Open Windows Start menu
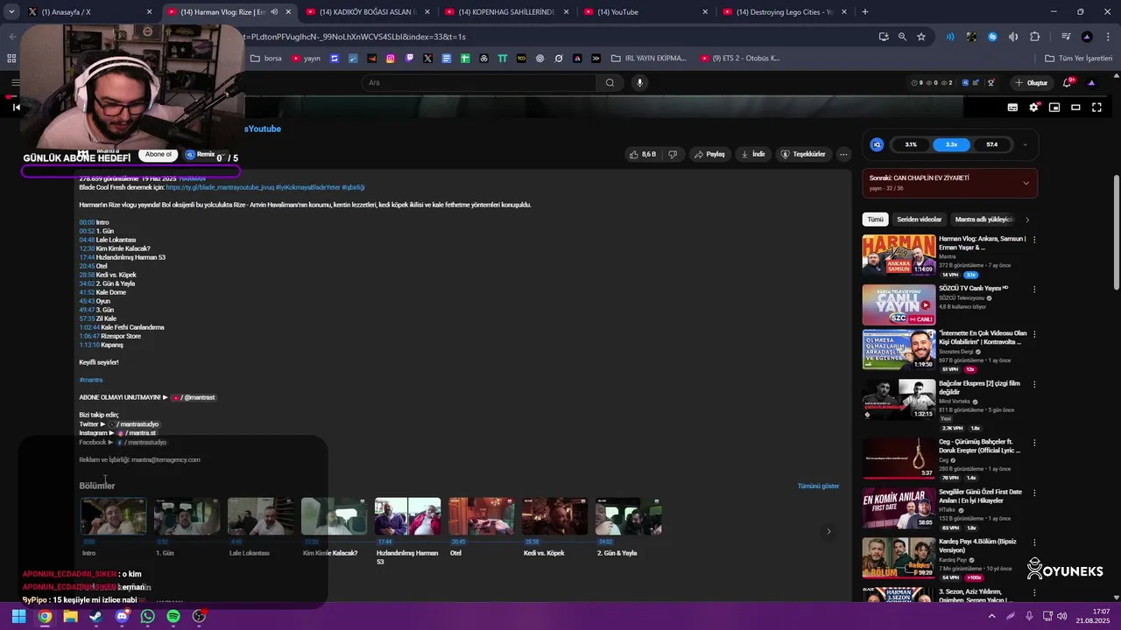1121x630 pixels. click(x=18, y=616)
